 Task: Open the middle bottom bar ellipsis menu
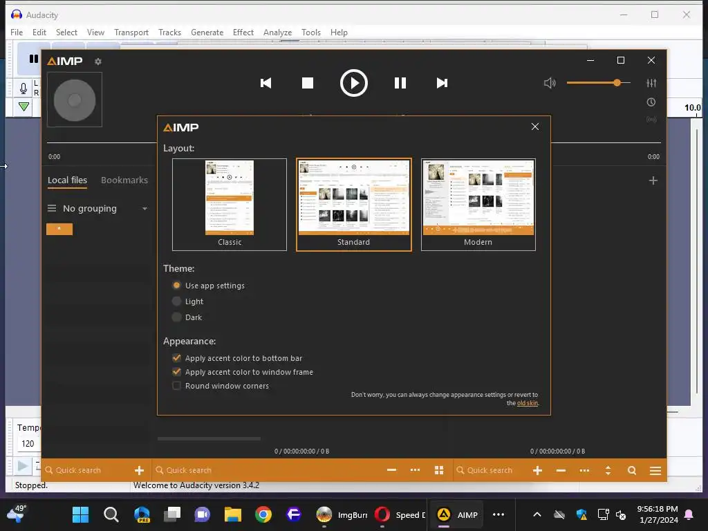[x=415, y=470]
